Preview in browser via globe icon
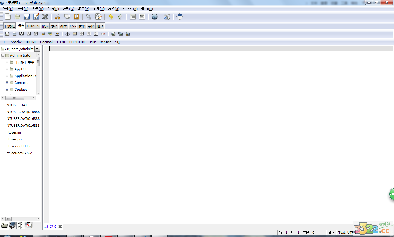The height and width of the screenshot is (237, 394). tap(155, 17)
